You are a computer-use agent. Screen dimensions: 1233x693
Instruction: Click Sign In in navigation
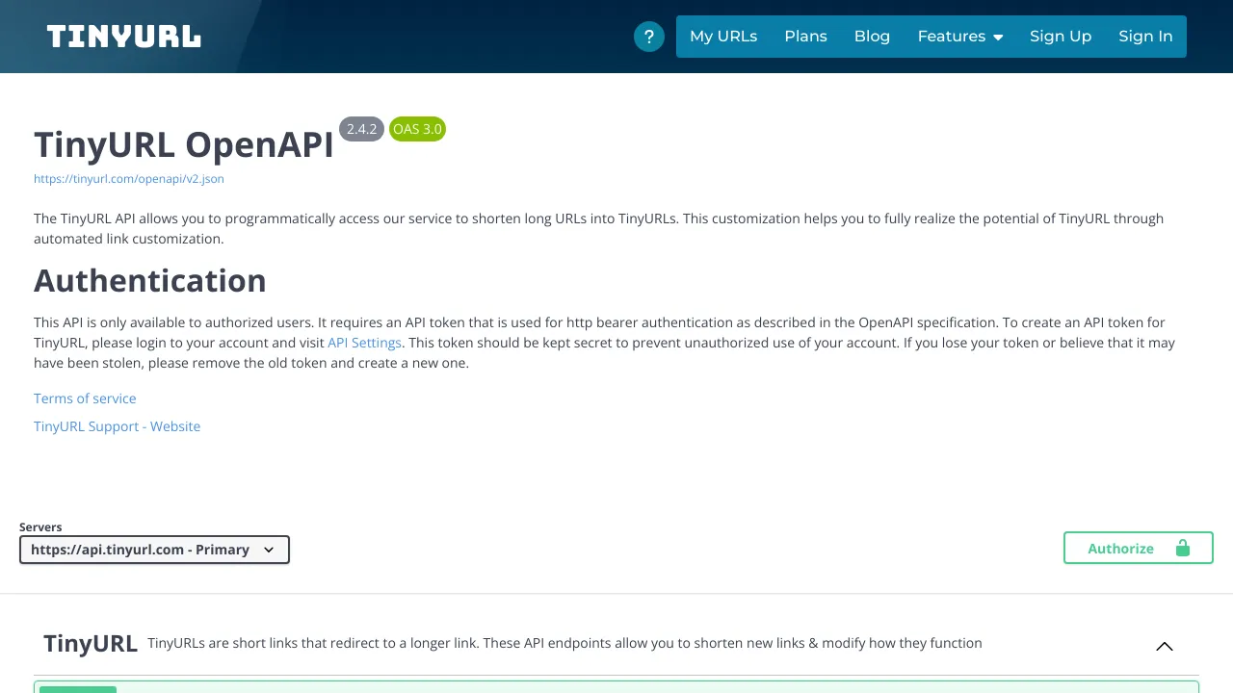coord(1145,37)
